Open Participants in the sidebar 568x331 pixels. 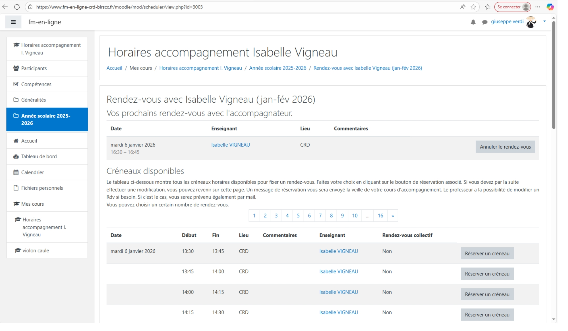click(x=34, y=68)
